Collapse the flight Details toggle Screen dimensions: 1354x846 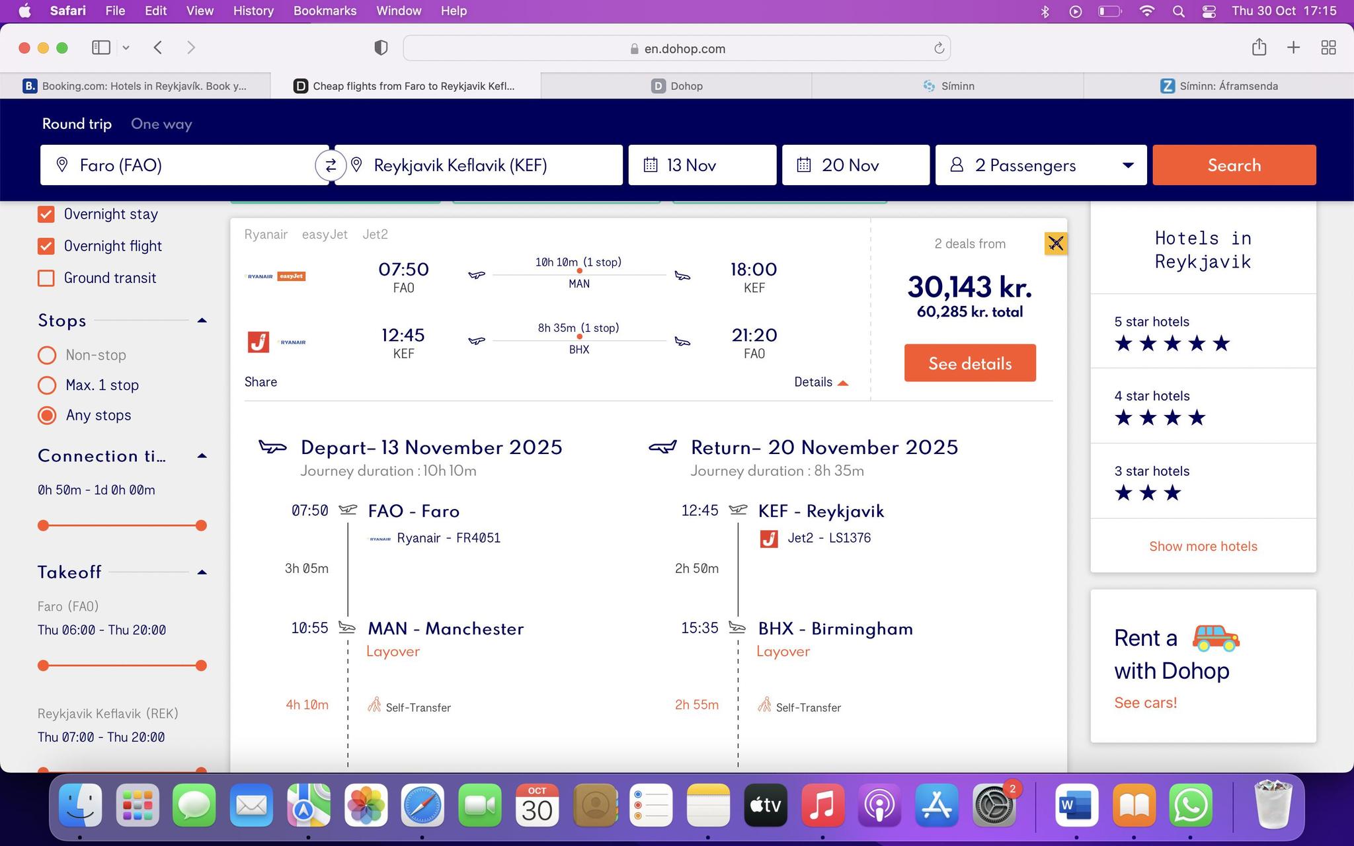click(821, 382)
